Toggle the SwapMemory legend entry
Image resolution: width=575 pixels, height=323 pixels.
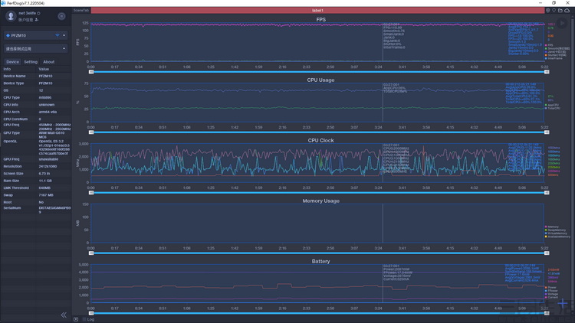556,230
